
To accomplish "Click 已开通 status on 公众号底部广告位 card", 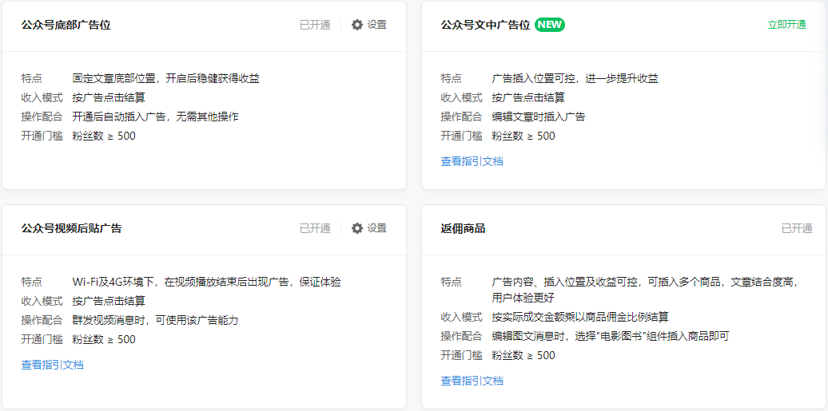I will point(315,25).
